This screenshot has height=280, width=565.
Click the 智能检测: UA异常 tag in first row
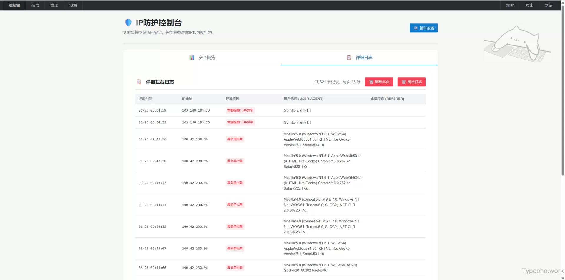tap(240, 110)
